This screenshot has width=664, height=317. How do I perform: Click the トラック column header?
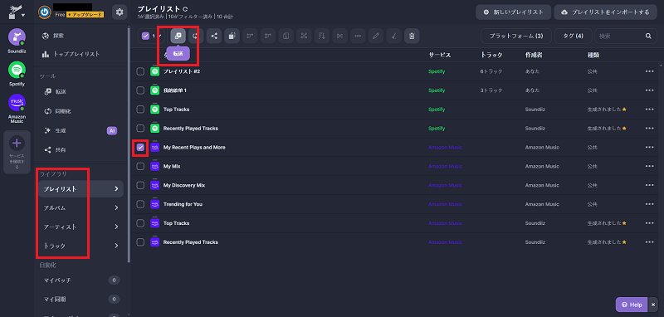pos(491,55)
